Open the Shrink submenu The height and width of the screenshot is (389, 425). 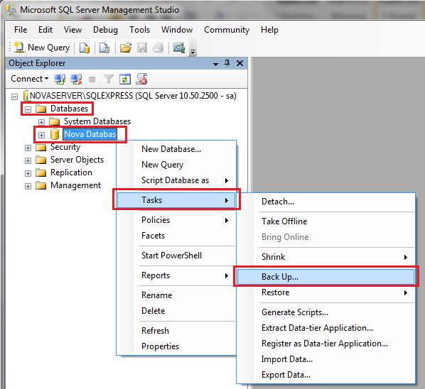pyautogui.click(x=326, y=257)
